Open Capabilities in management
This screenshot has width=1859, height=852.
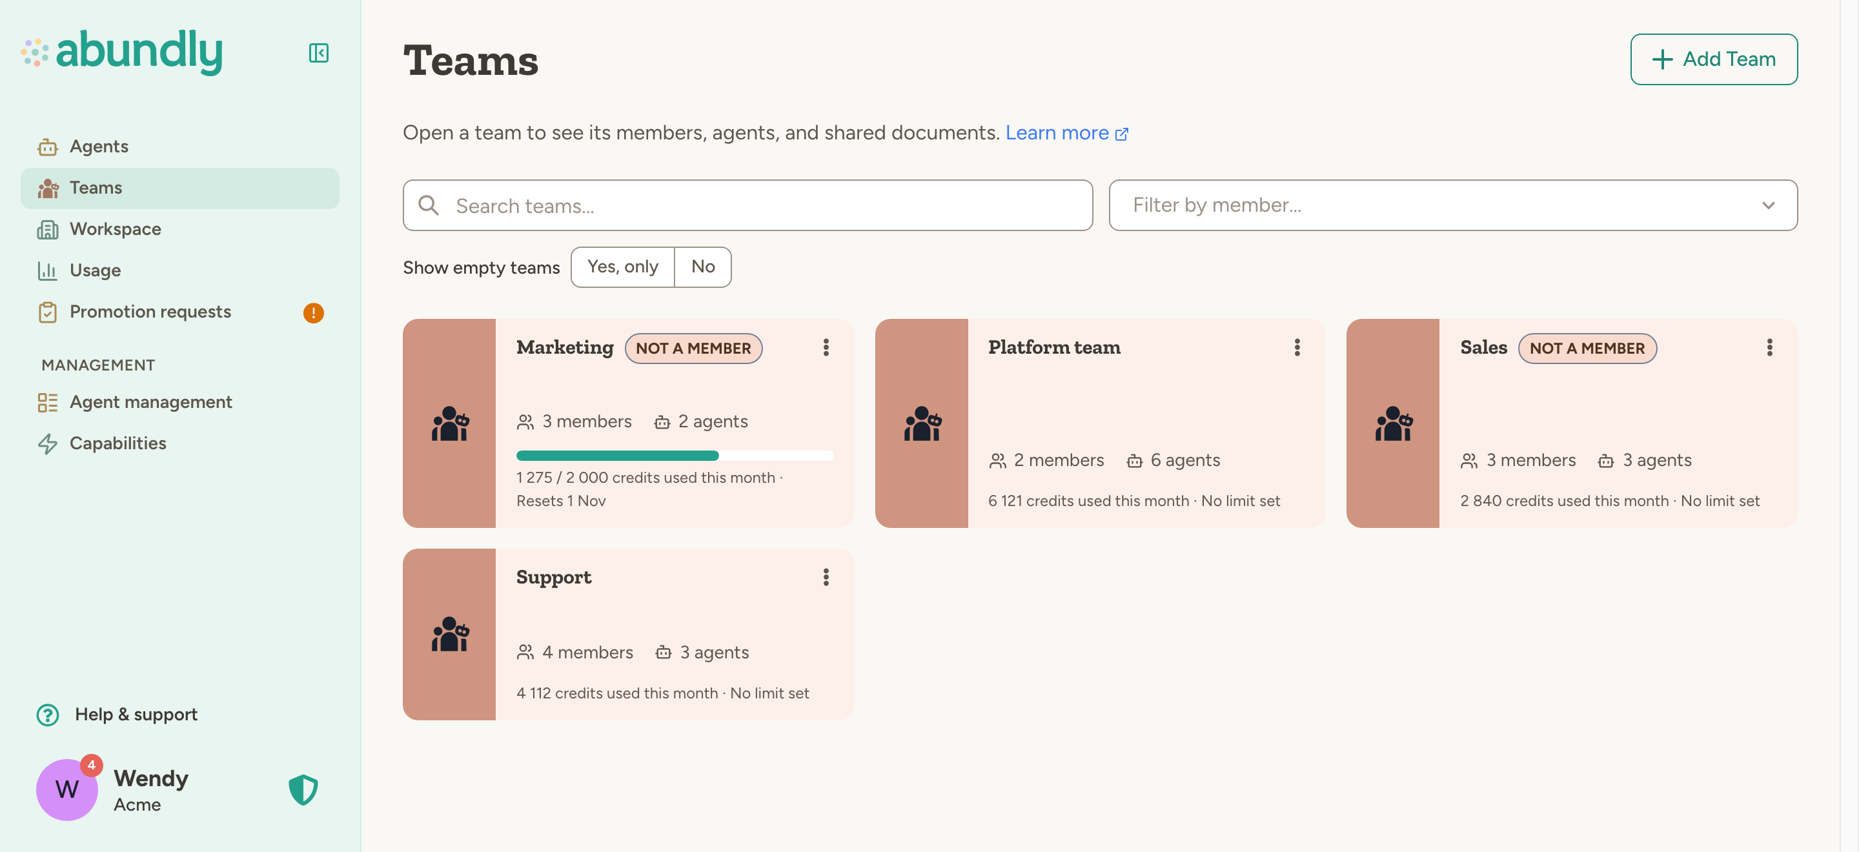179,443
